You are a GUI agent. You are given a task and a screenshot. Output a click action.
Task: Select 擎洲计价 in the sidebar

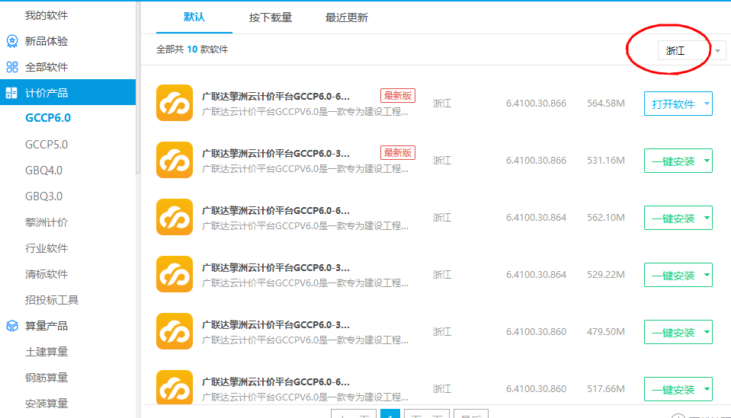[46, 222]
